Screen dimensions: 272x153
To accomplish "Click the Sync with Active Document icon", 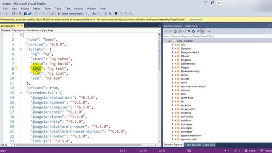I will (189, 31).
